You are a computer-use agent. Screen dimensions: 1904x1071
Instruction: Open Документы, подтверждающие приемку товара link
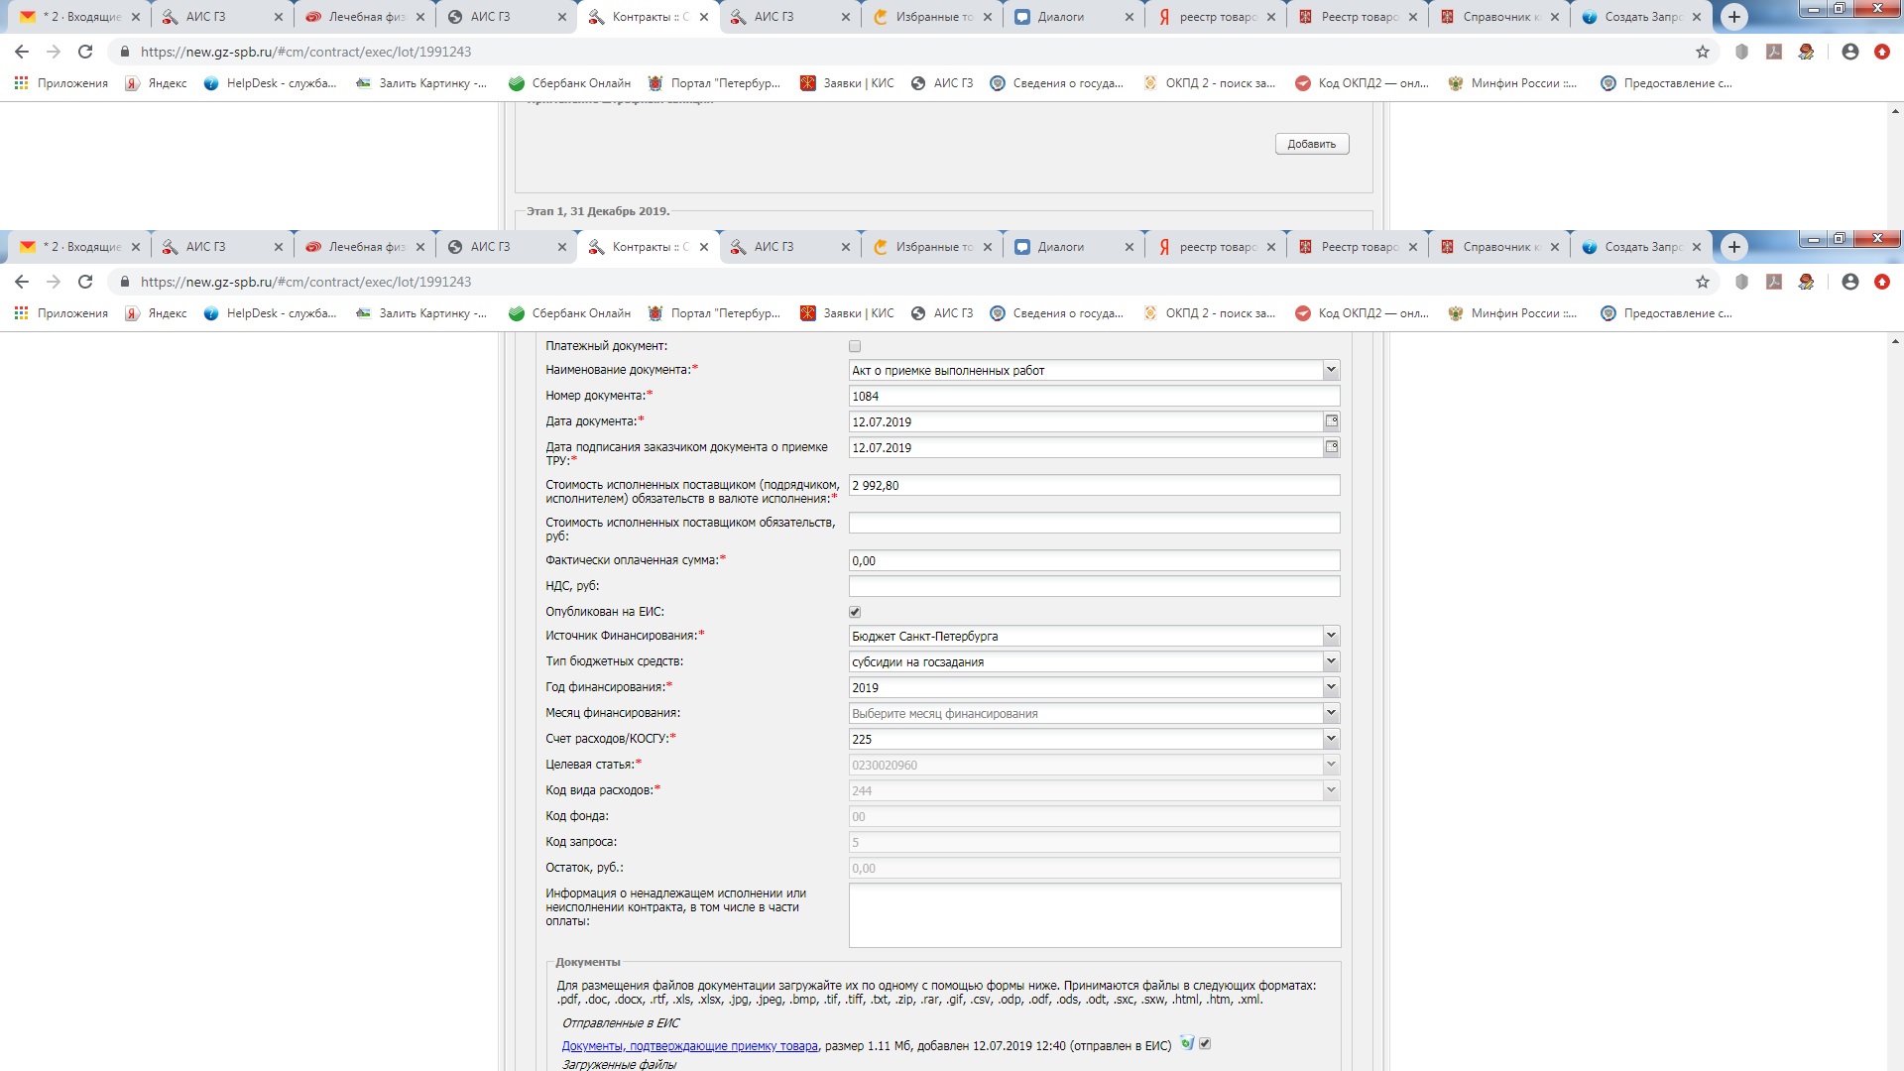[689, 1046]
